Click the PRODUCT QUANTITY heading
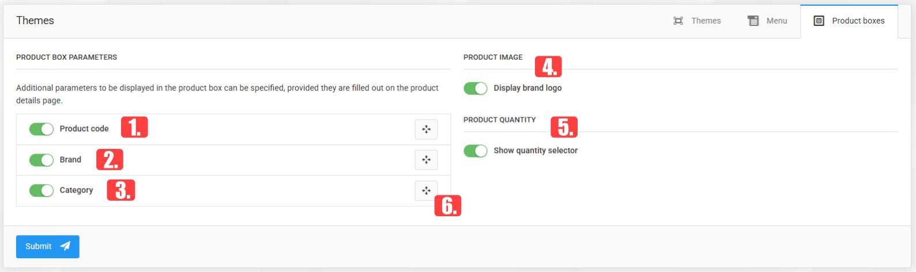 click(x=500, y=120)
